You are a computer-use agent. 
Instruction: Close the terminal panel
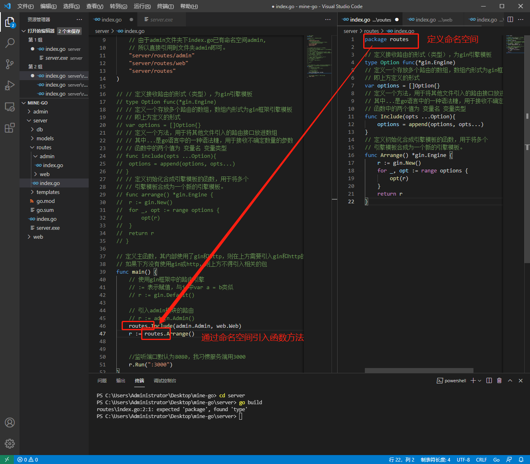coord(521,381)
